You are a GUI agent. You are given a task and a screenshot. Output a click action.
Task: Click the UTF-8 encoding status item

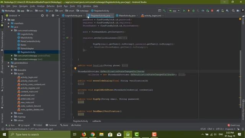[220, 129]
